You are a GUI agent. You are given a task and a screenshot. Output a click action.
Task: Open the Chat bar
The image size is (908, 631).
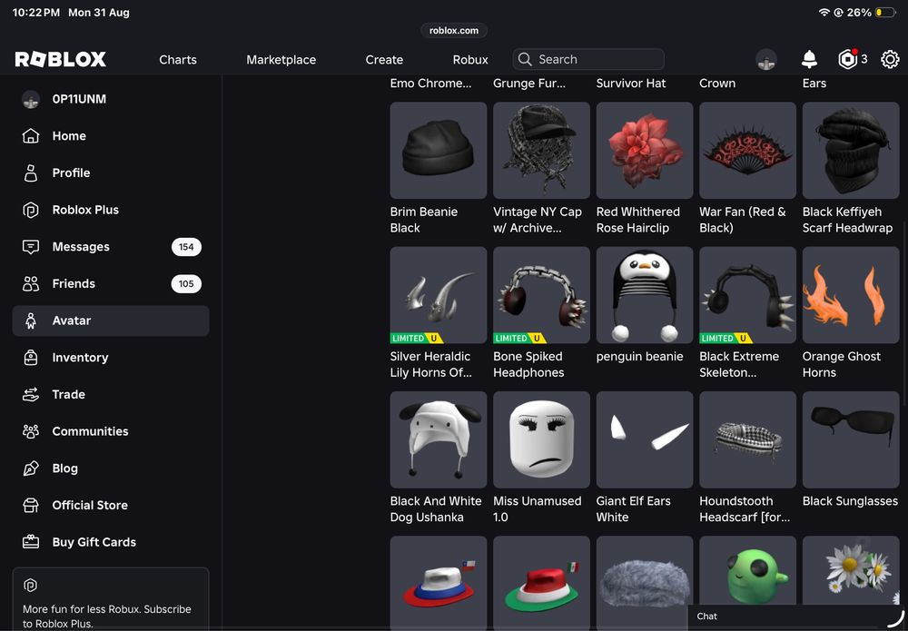tap(797, 616)
